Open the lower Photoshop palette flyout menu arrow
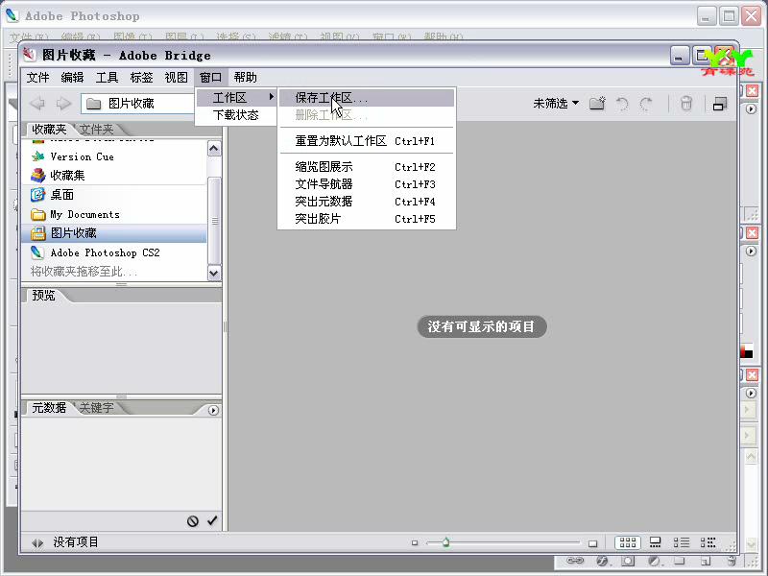 [751, 393]
